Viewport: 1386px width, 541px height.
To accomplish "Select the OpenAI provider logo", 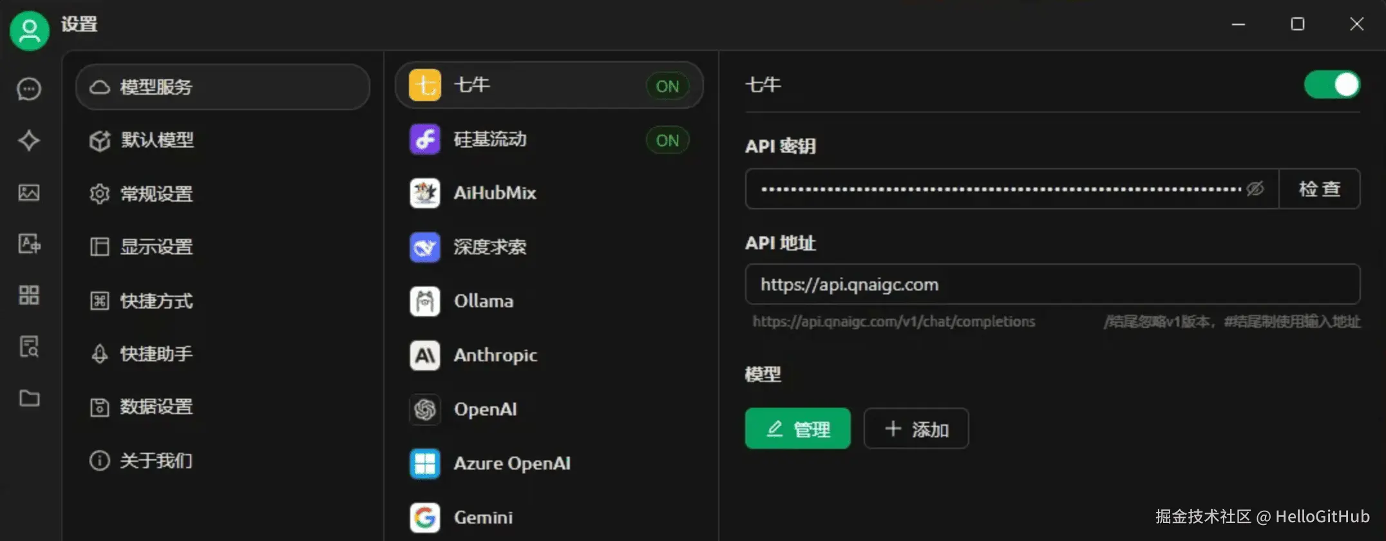I will click(x=425, y=410).
